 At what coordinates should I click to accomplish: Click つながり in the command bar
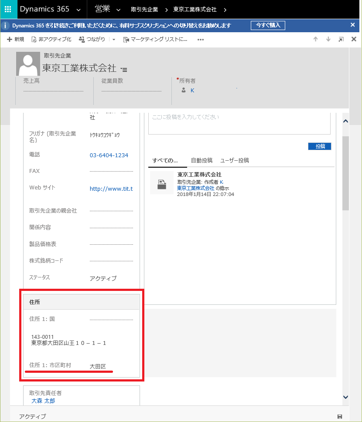click(92, 39)
